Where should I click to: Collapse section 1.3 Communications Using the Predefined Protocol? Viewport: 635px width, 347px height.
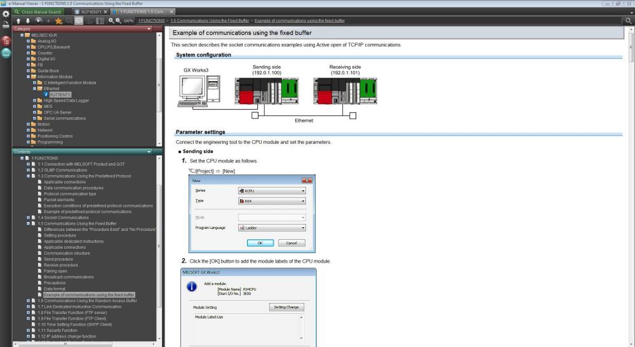(x=29, y=176)
